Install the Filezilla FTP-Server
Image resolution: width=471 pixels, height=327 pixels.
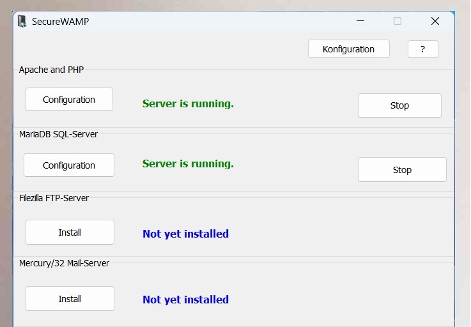[70, 232]
